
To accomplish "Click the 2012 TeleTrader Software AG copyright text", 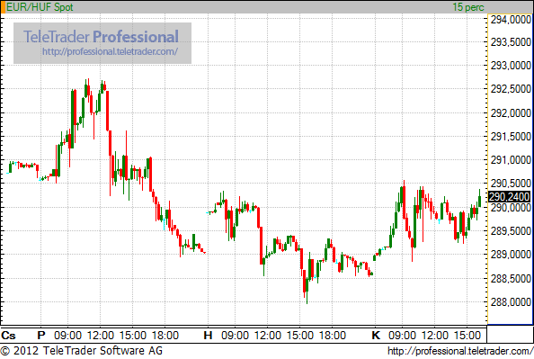I will point(82,351).
